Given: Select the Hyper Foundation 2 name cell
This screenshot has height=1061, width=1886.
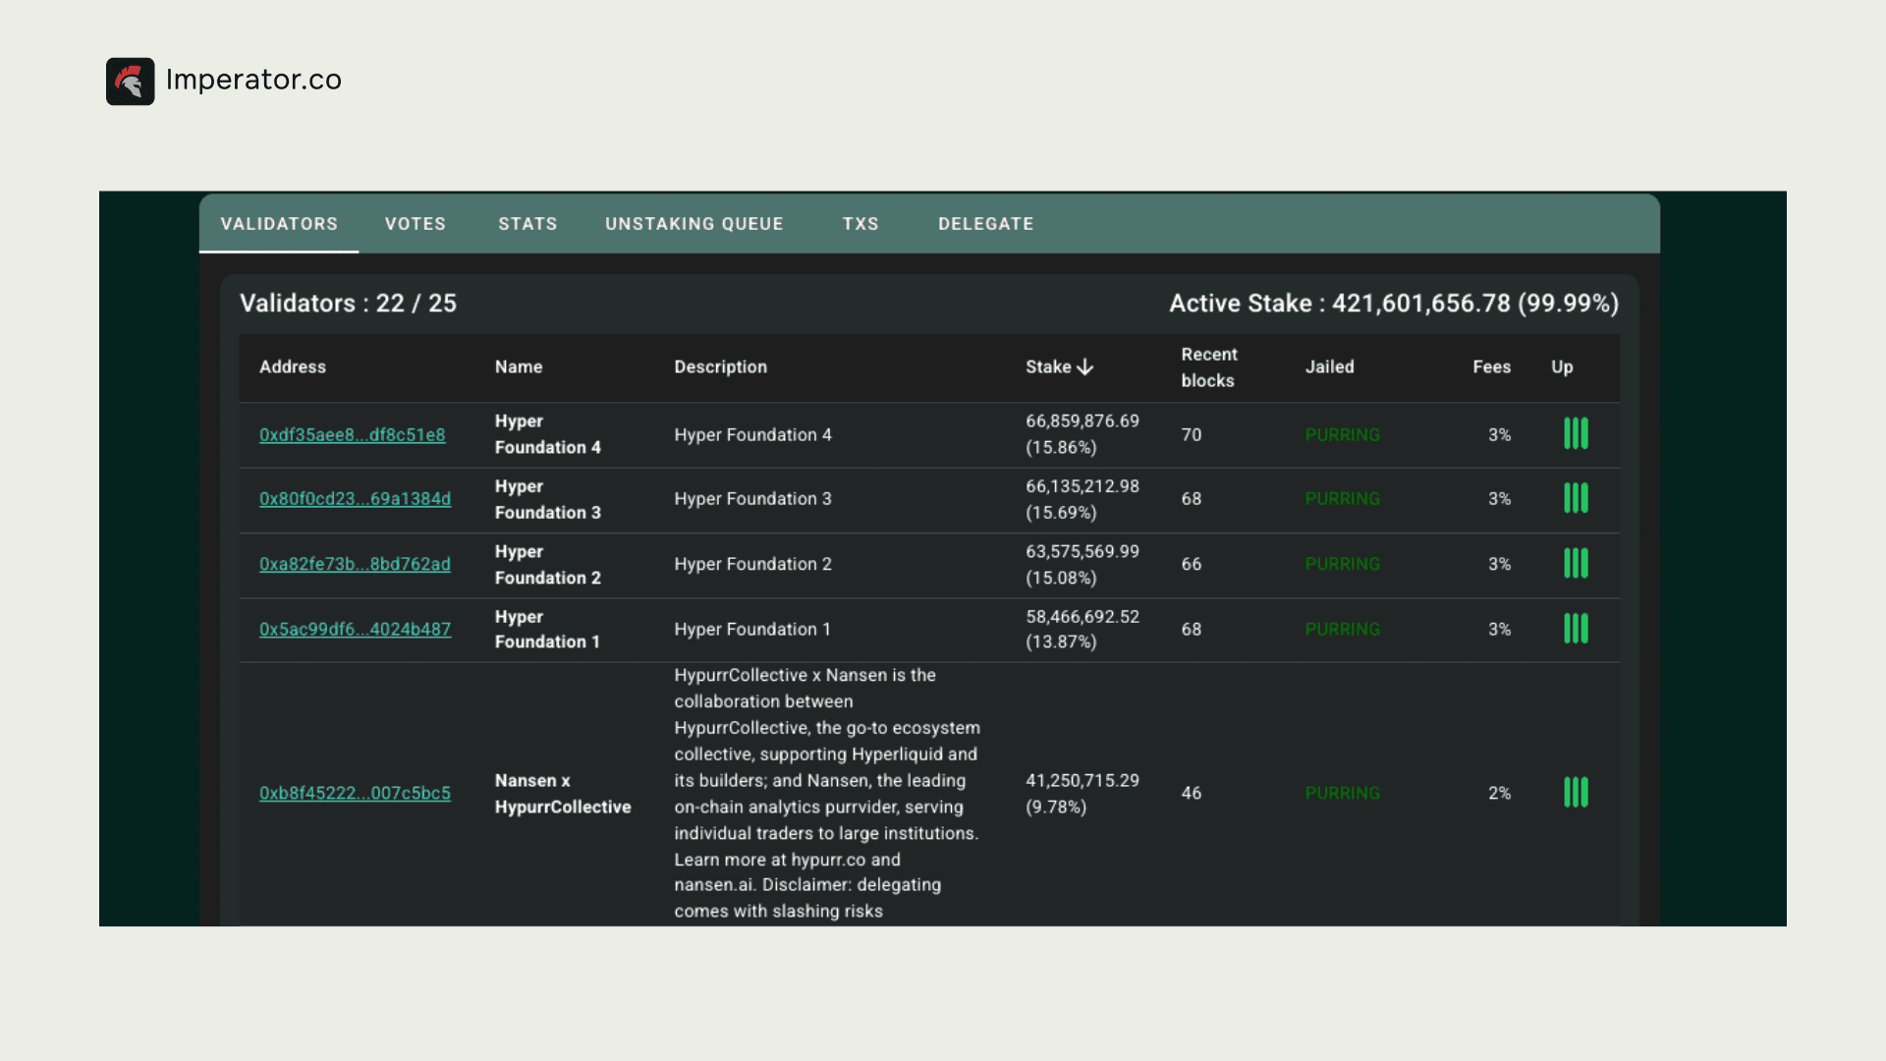Looking at the screenshot, I should [548, 565].
